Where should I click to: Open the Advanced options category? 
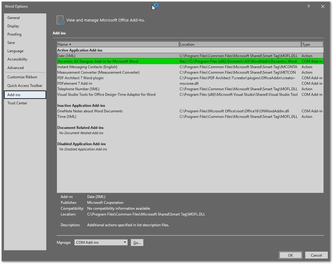(x=25, y=68)
